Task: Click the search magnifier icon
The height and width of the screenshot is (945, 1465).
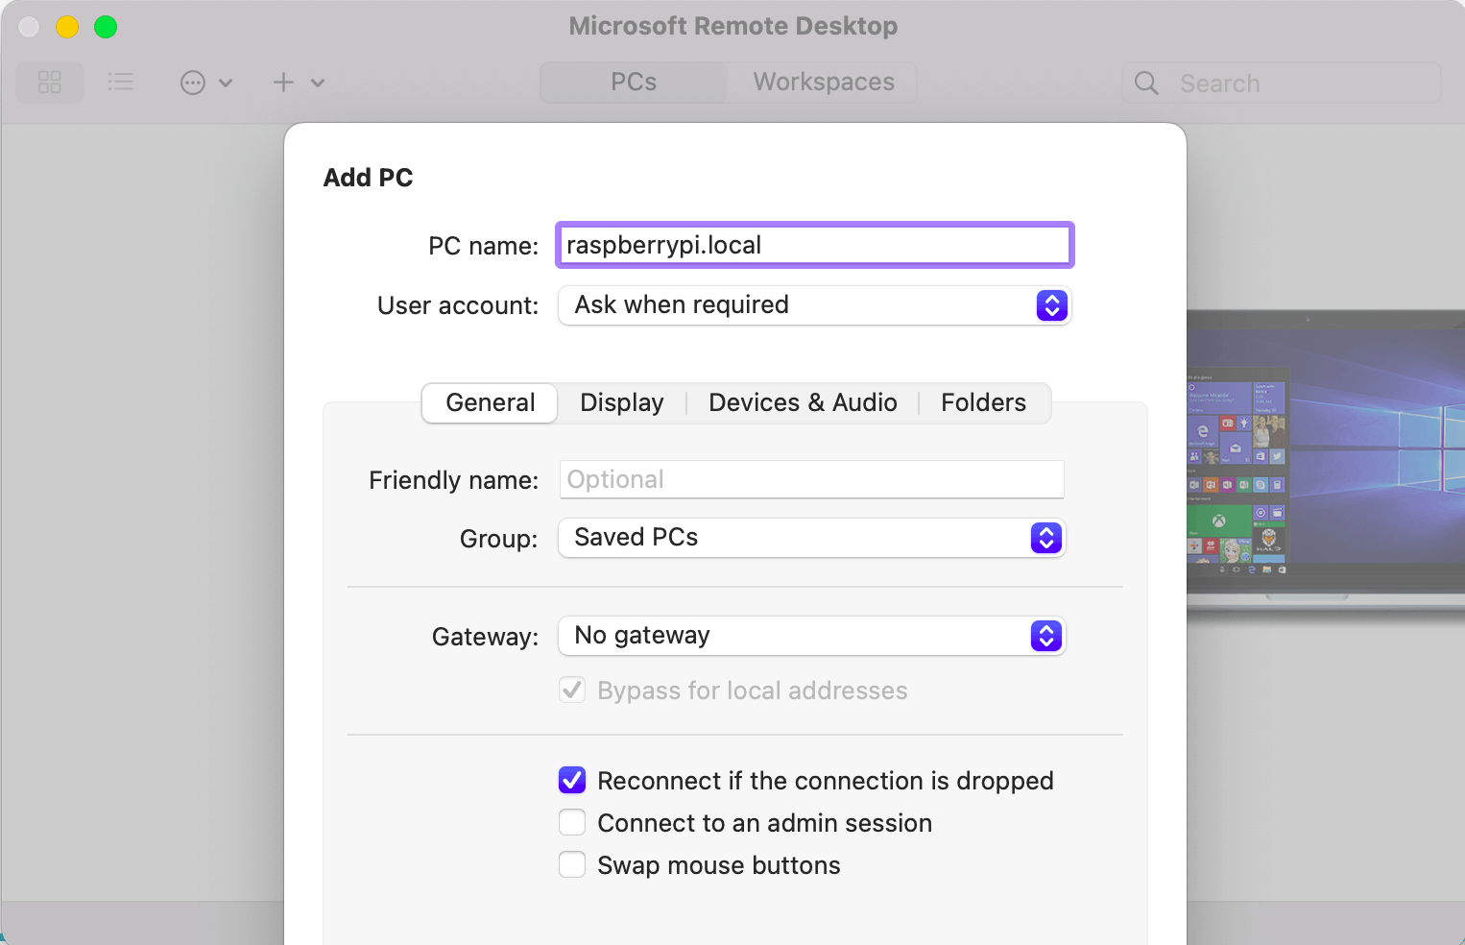Action: [1146, 84]
